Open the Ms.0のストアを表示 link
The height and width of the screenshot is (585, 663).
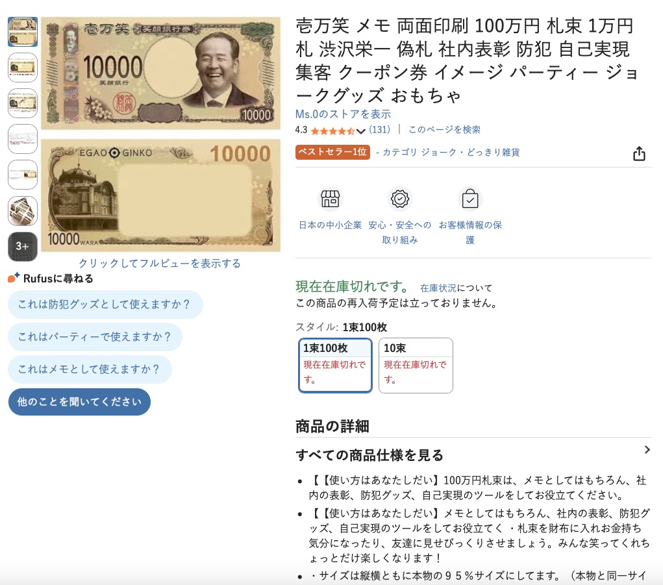(x=343, y=114)
